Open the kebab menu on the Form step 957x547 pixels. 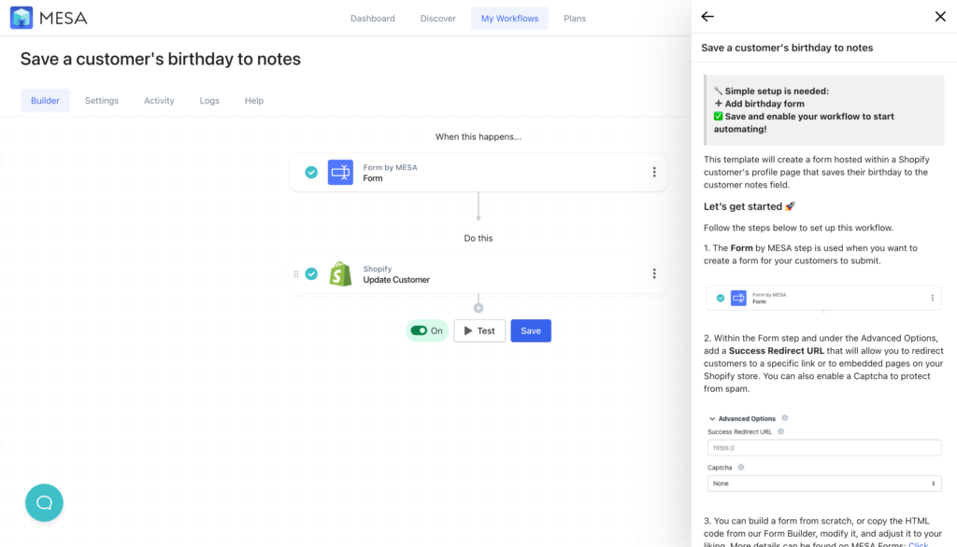[x=654, y=172]
